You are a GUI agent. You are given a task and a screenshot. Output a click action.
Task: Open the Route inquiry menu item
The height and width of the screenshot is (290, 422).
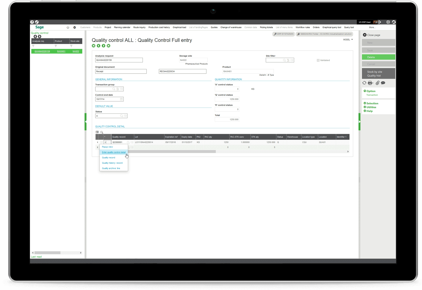pos(139,27)
